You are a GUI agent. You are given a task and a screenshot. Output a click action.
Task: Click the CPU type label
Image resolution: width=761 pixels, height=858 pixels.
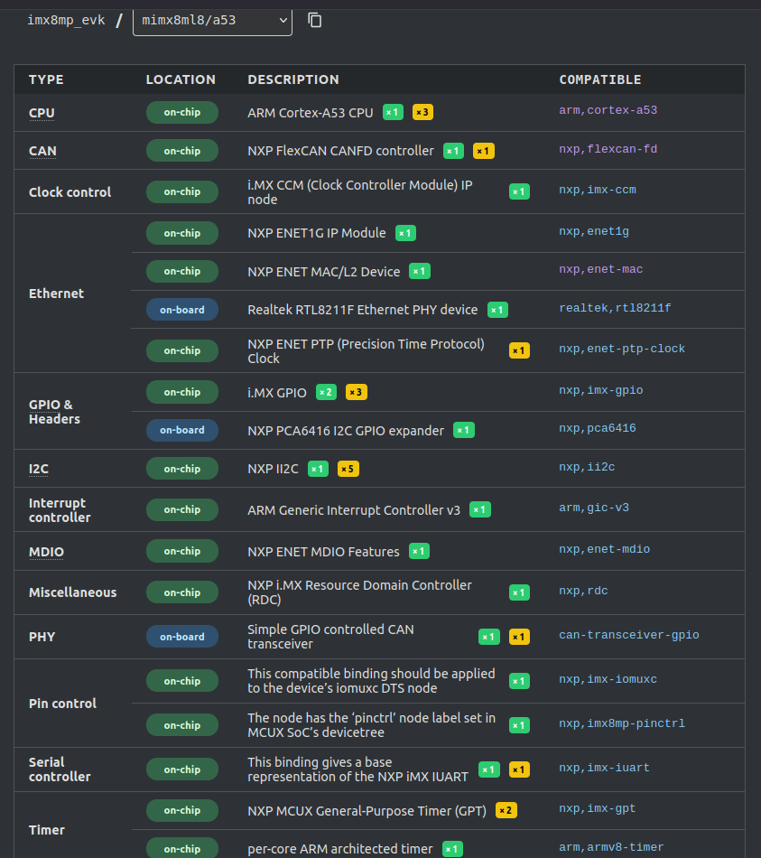pos(42,113)
